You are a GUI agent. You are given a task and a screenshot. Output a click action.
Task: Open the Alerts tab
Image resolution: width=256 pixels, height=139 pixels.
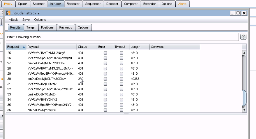tap(182, 4)
